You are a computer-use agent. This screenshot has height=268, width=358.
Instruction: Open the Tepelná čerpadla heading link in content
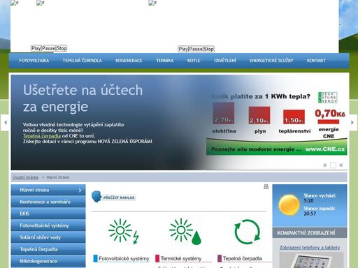[242, 259]
